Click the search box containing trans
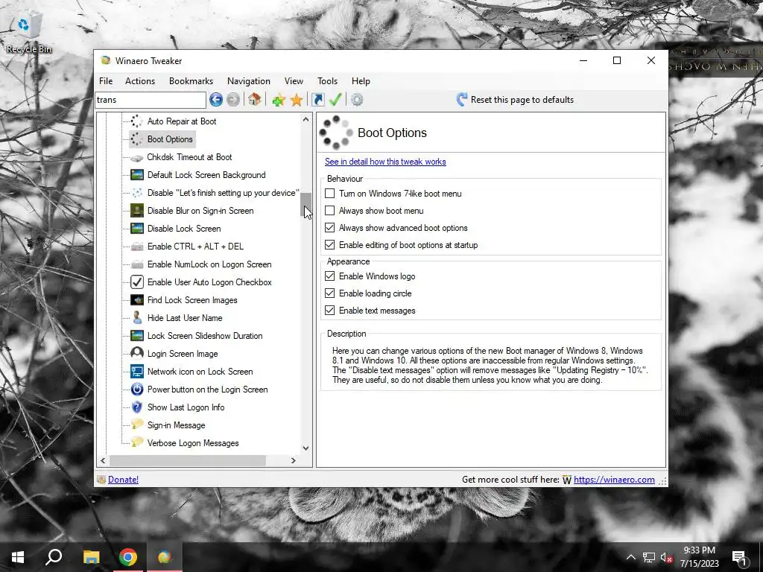Screen dimensions: 763x572 pos(151,100)
